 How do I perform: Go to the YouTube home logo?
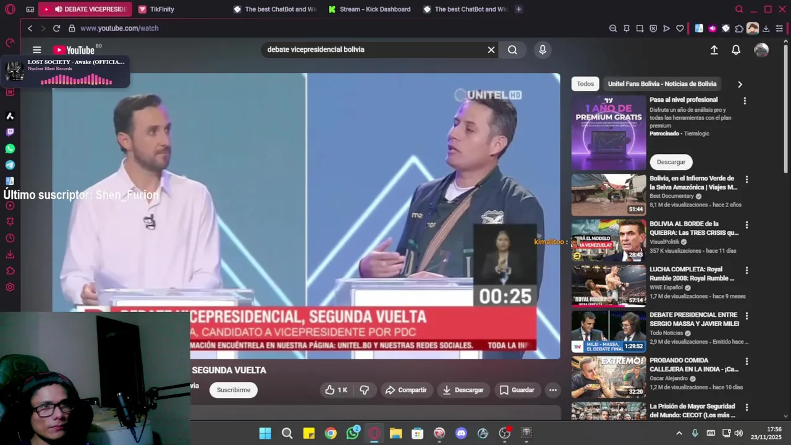(74, 50)
